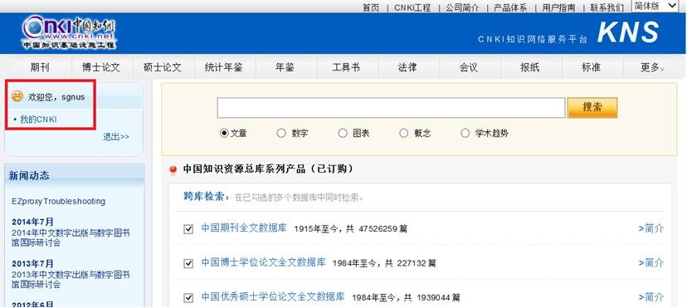Open the 法律 navigation tab
This screenshot has height=308, width=687.
point(407,67)
